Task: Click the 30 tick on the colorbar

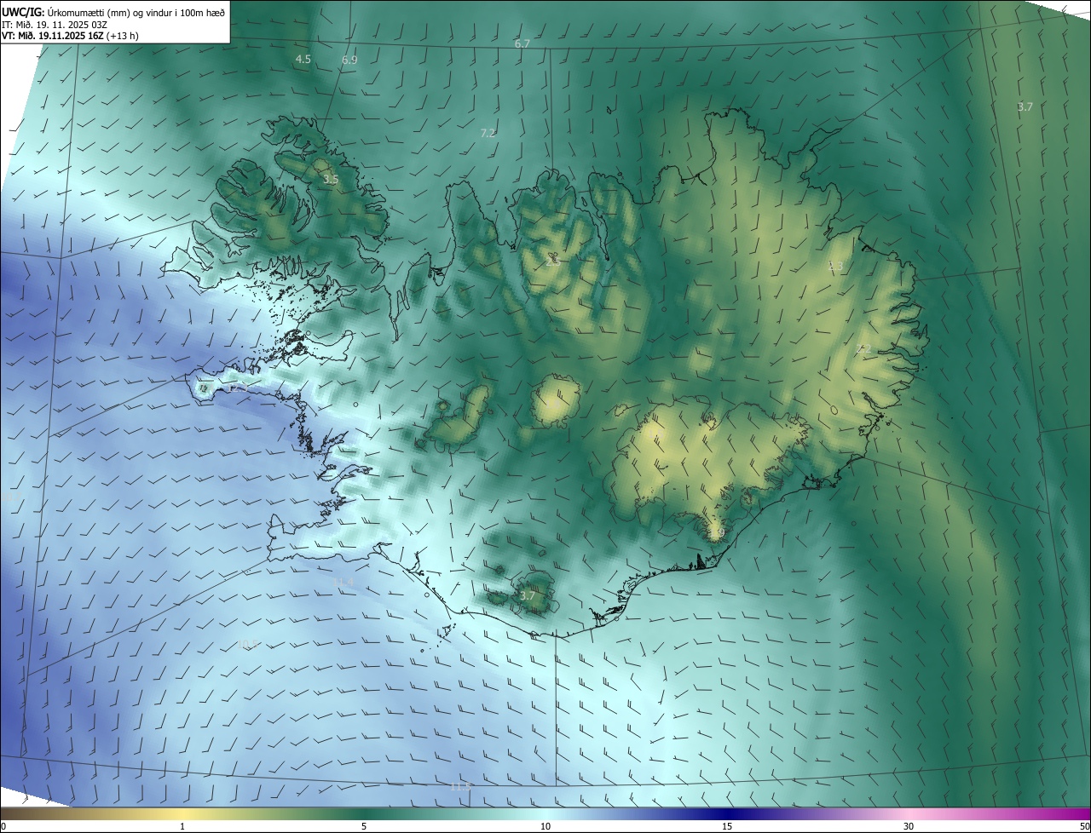Action: point(909,826)
